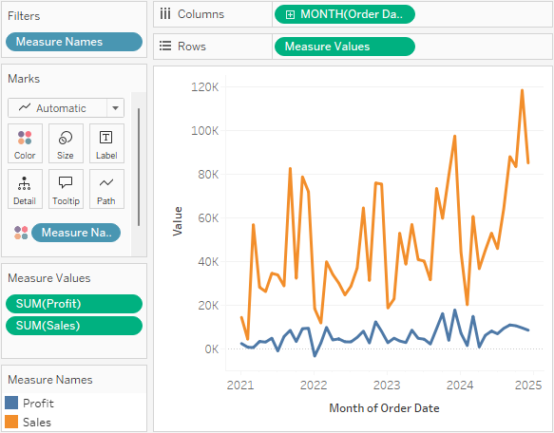Viewport: 554px width, 433px height.
Task: Click the Rows shelf icon
Action: [x=165, y=46]
